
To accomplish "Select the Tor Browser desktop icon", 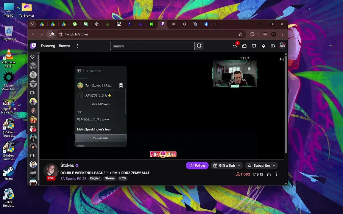I will click(x=26, y=10).
